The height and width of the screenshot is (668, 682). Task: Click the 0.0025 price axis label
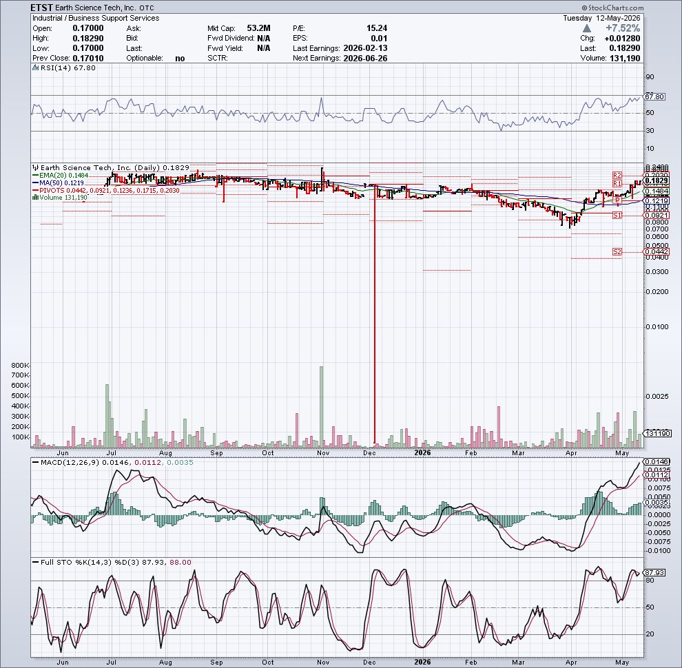click(657, 397)
